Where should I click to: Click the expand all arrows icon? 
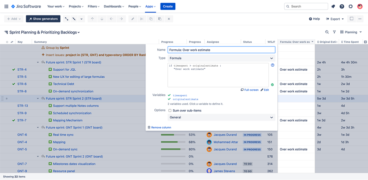(67, 19)
